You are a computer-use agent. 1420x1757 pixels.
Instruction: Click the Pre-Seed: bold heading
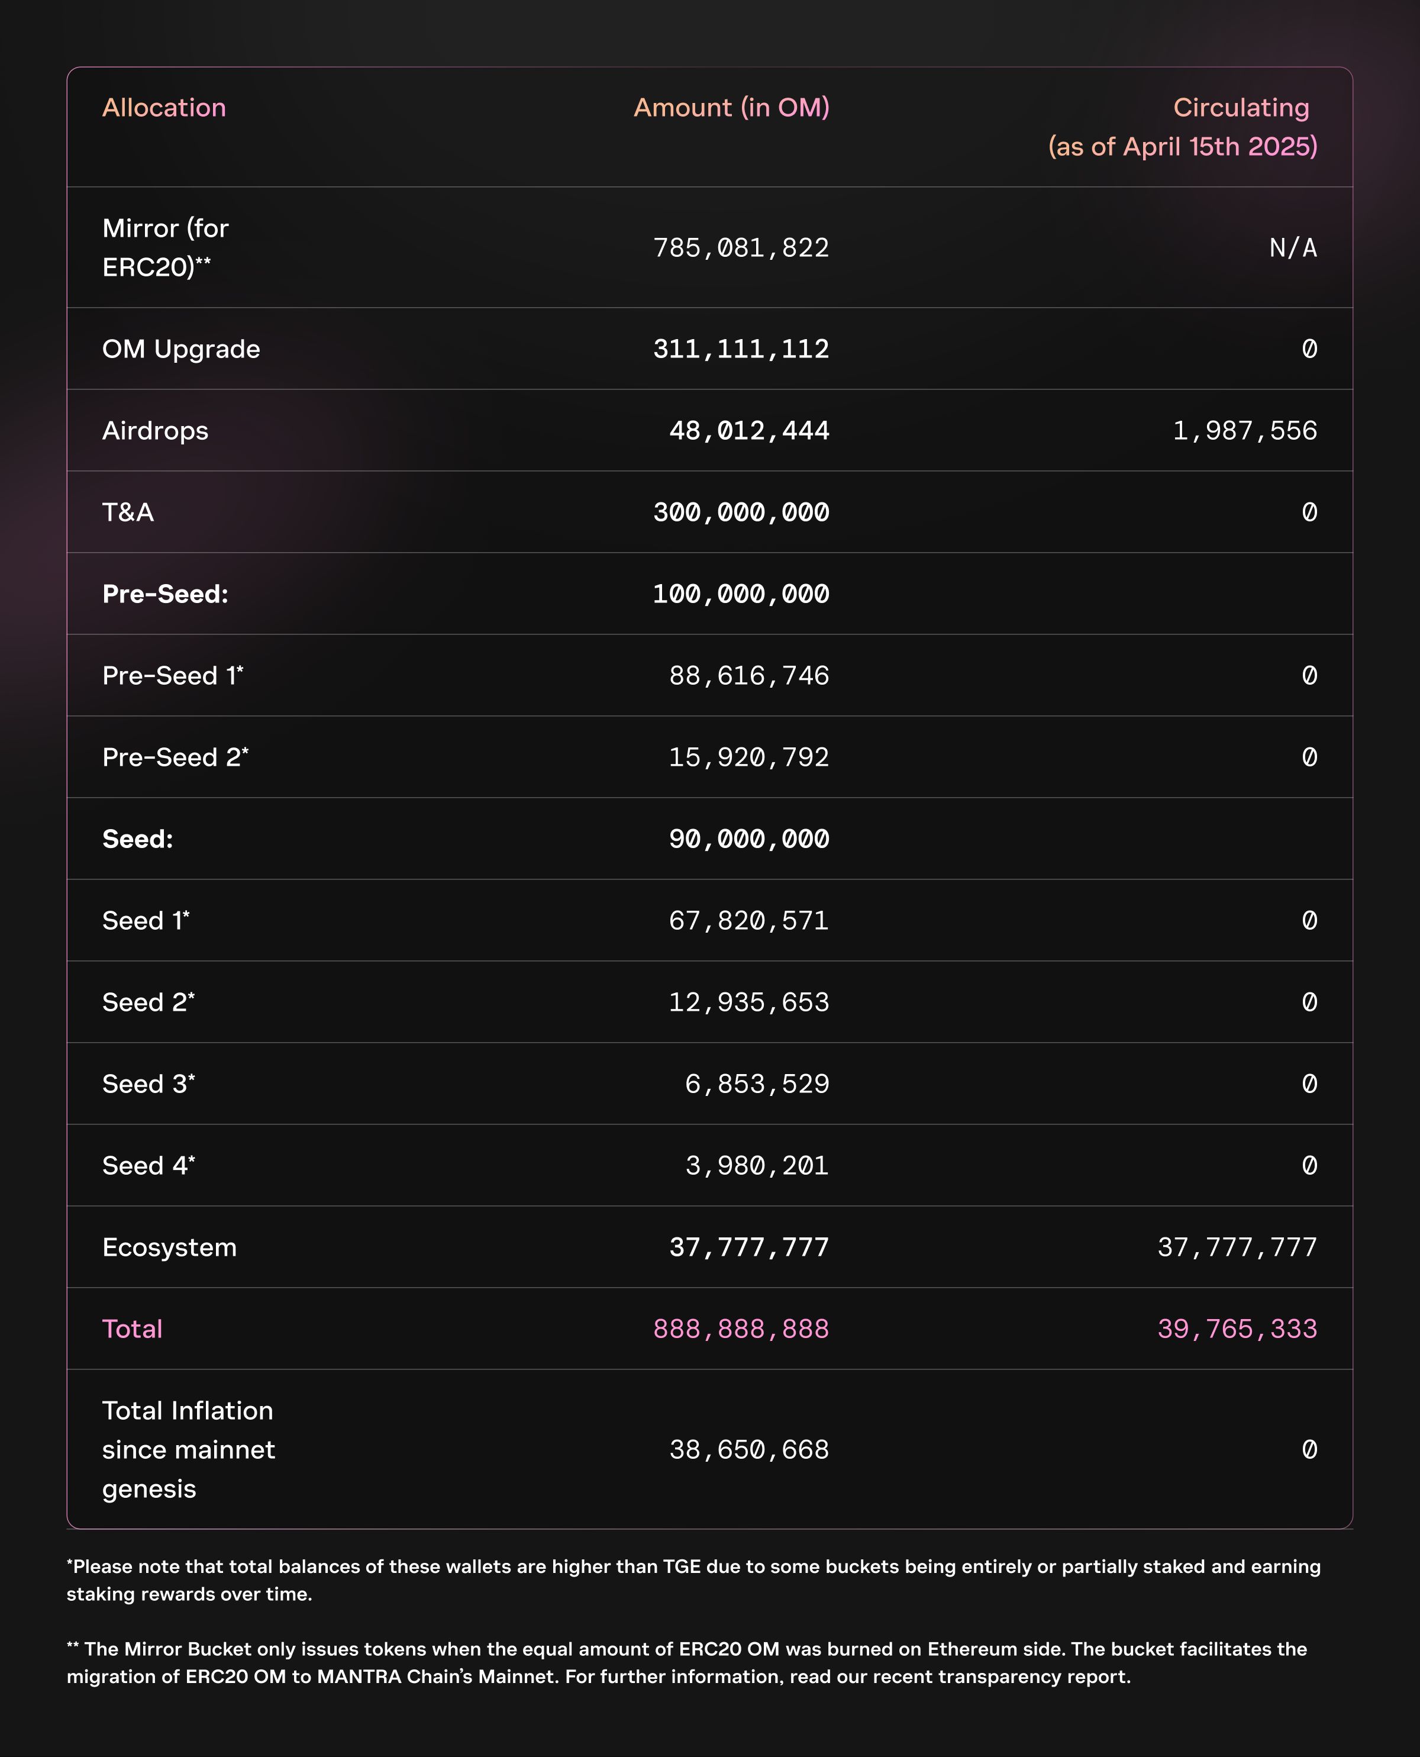point(165,595)
